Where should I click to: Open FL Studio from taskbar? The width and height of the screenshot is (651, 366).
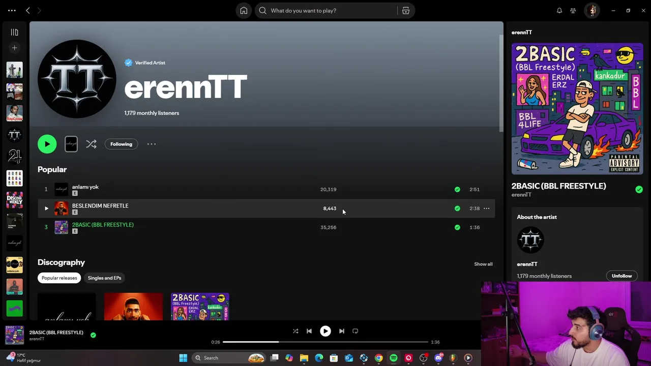453,358
